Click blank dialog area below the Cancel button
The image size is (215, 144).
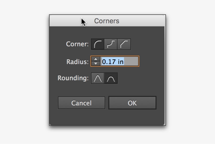(81, 117)
